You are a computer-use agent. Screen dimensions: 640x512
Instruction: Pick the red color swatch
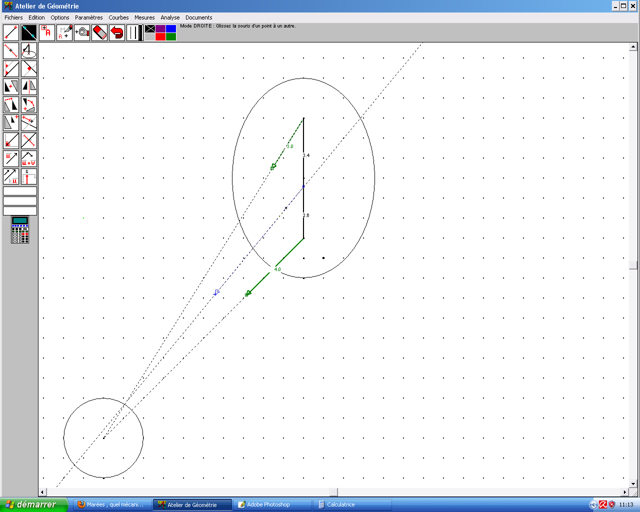[160, 36]
